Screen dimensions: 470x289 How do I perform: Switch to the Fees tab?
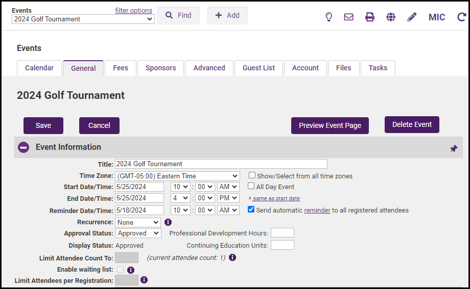click(x=121, y=68)
